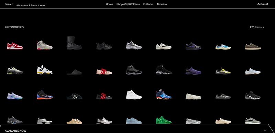Screen dimensions: 275x133
Task: Select the translucent green sneaker
Action: pos(164,120)
